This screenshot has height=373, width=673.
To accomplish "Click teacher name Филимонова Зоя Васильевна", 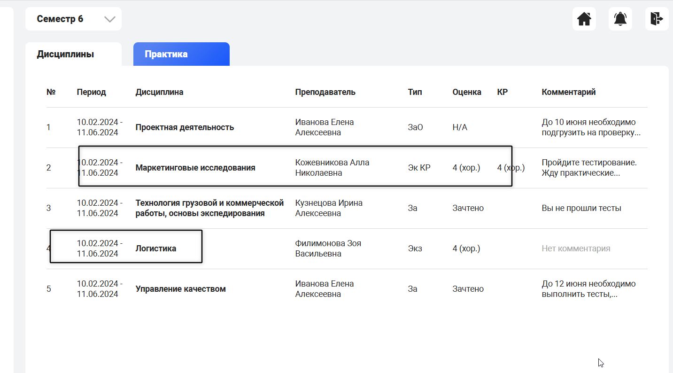I will [328, 249].
